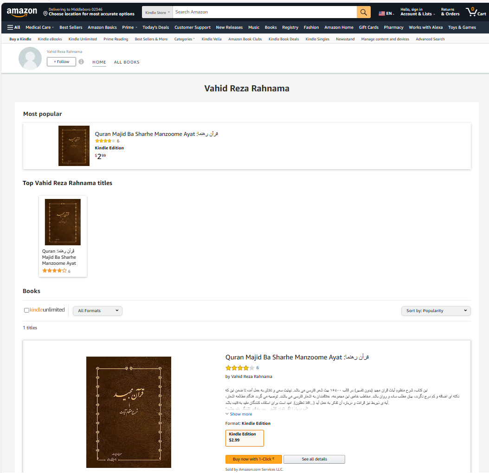
Task: Click the author profile avatar
Action: pyautogui.click(x=30, y=58)
